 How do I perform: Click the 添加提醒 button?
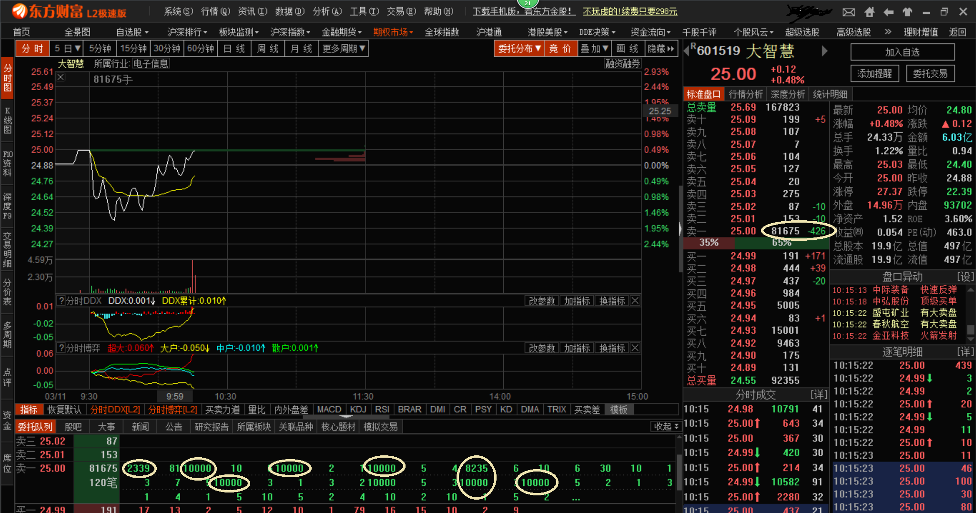coord(874,73)
